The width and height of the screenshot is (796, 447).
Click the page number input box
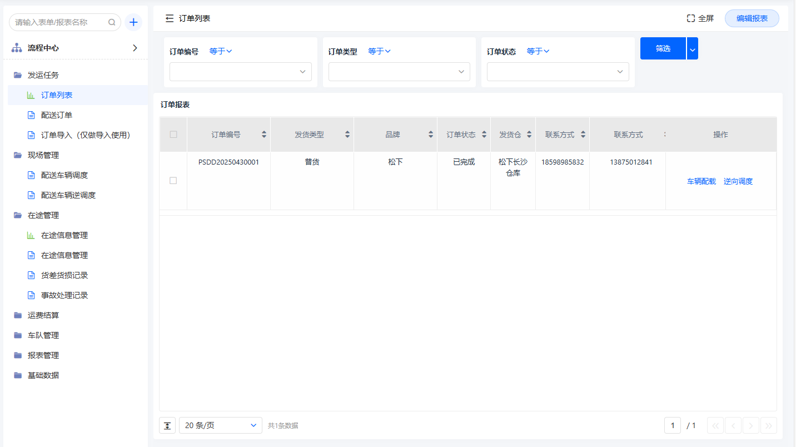[673, 425]
